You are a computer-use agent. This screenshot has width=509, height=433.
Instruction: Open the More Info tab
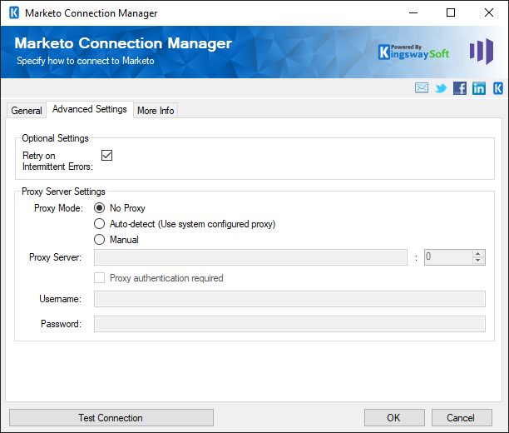(156, 111)
